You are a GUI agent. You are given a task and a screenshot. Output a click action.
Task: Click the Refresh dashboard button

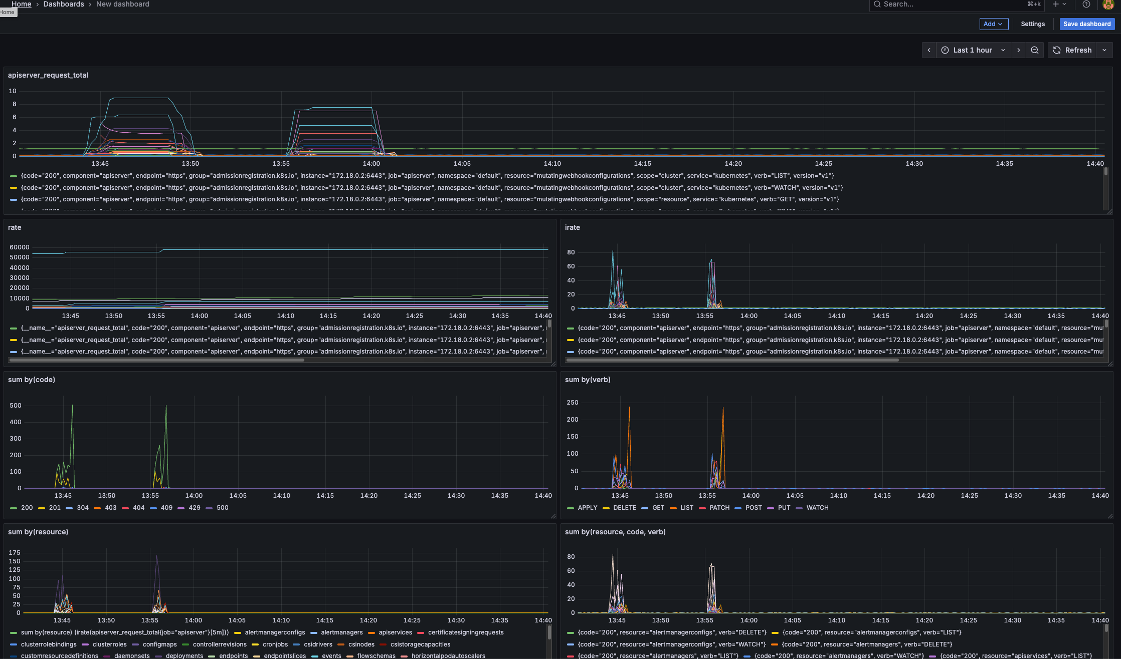point(1072,50)
